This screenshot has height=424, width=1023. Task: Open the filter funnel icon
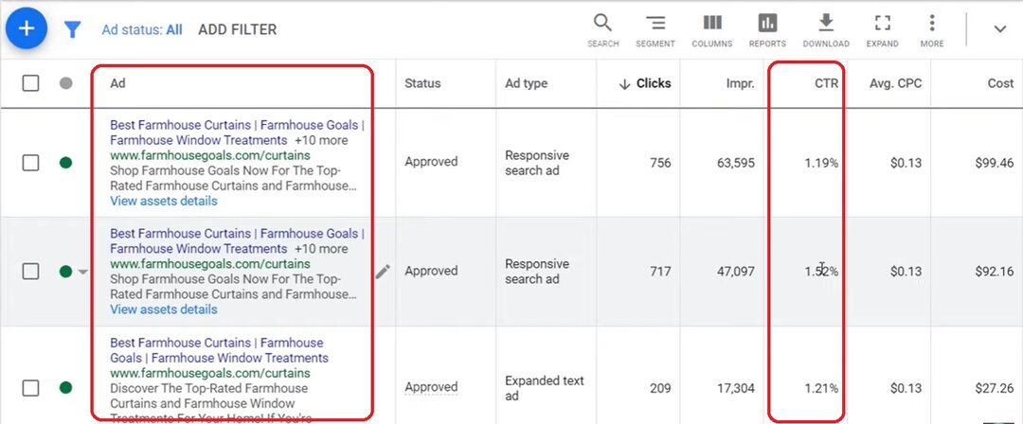(x=72, y=30)
